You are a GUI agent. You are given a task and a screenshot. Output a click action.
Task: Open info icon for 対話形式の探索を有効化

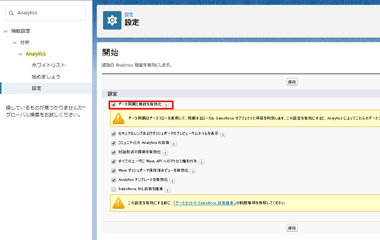click(x=165, y=153)
